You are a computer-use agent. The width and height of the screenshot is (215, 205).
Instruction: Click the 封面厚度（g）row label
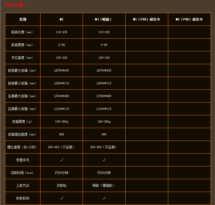[x=22, y=122]
